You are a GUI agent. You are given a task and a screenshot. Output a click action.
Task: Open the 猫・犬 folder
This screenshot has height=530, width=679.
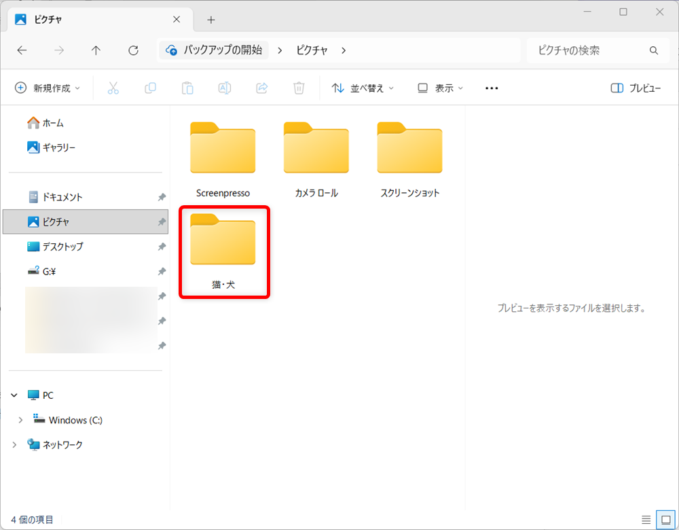pos(224,241)
